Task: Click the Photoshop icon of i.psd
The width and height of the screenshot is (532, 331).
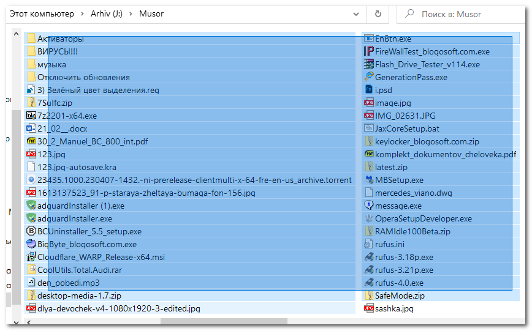Action: tap(369, 90)
